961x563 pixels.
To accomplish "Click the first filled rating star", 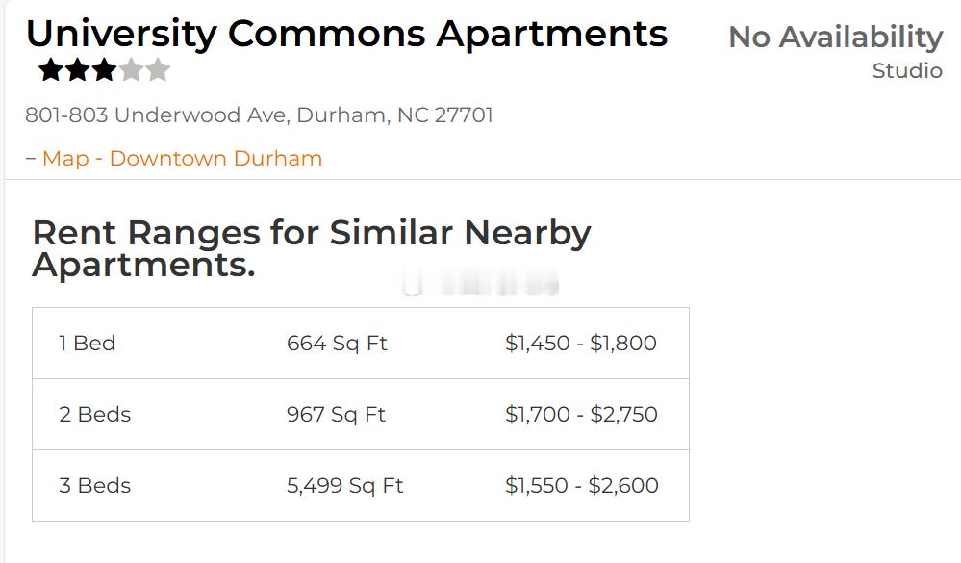I will tap(51, 70).
